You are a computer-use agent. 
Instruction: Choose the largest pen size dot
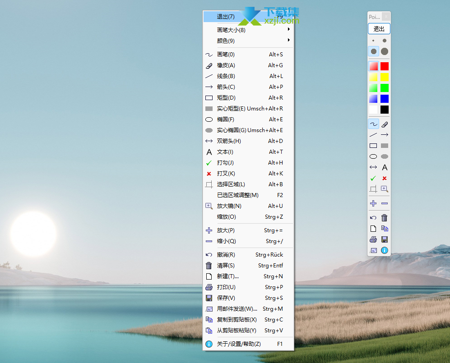tap(385, 51)
